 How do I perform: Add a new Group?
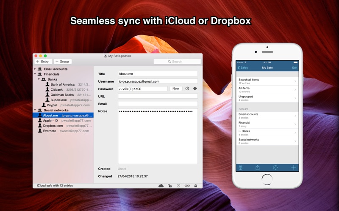63,62
